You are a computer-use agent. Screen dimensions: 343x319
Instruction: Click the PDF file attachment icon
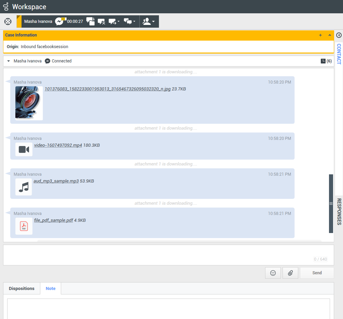24,226
